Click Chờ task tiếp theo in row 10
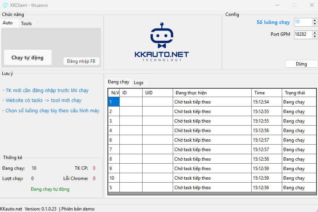This screenshot has height=212, width=318. (x=212, y=178)
